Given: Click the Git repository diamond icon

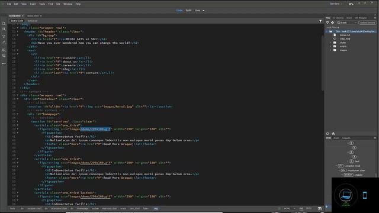Looking at the screenshot, I should click(x=333, y=22).
